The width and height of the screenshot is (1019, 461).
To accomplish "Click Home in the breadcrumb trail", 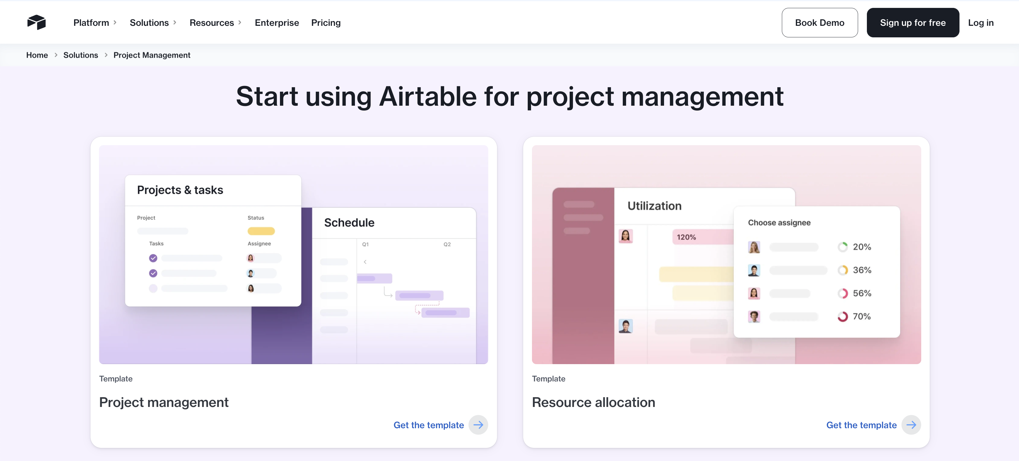I will pyautogui.click(x=37, y=55).
